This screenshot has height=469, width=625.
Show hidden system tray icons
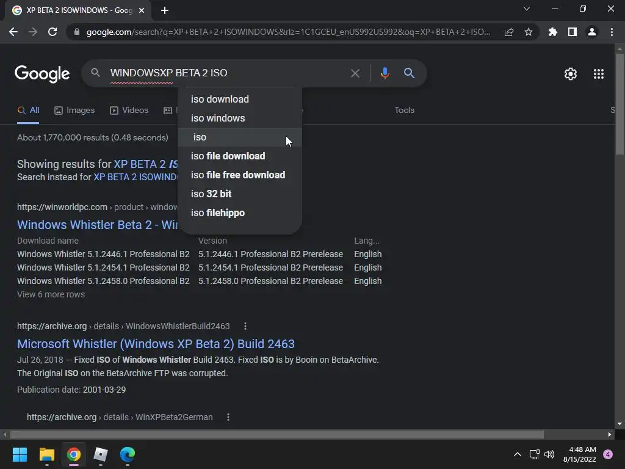(518, 454)
